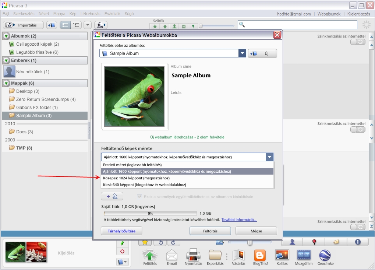Show the Tags panel
The width and height of the screenshot is (375, 270).
click(x=336, y=242)
